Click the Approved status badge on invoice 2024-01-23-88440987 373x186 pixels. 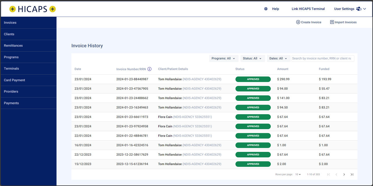coord(253,79)
